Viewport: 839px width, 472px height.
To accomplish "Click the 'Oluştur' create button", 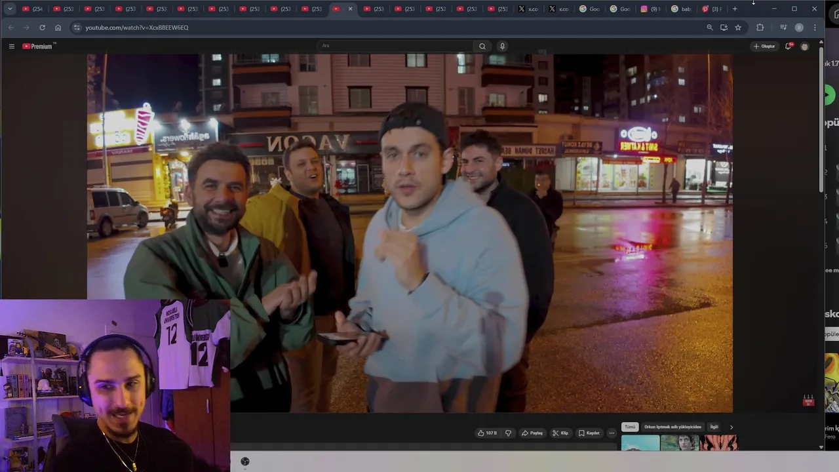I will tap(764, 46).
